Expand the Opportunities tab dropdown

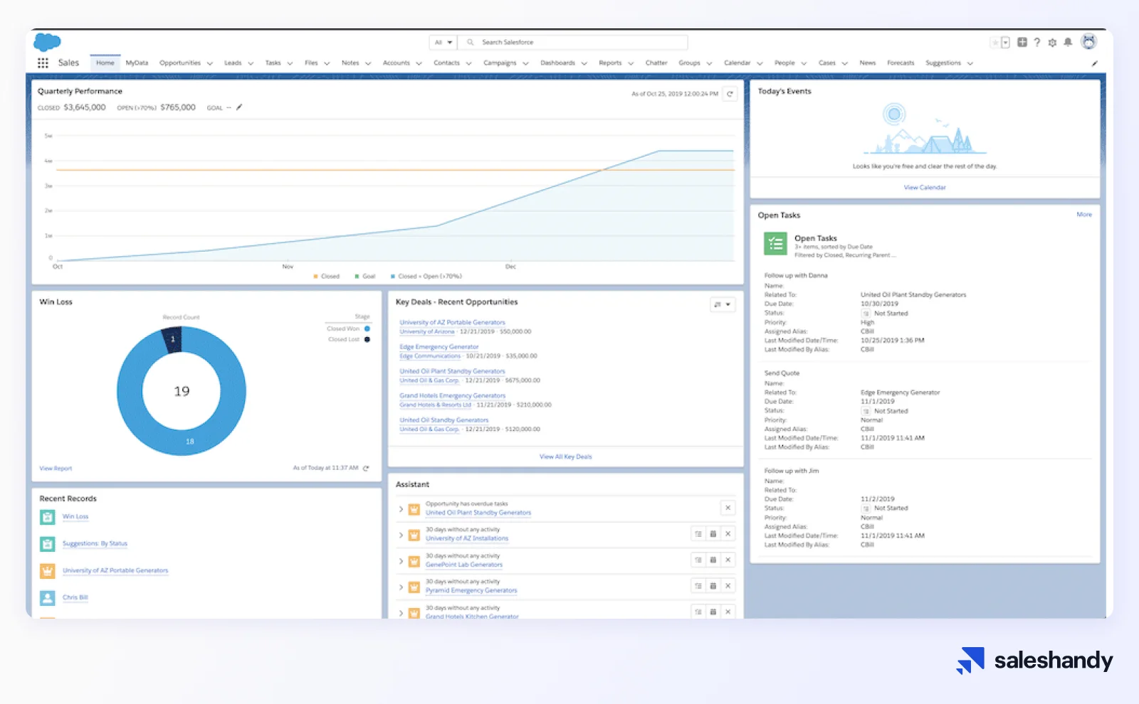[x=210, y=63]
